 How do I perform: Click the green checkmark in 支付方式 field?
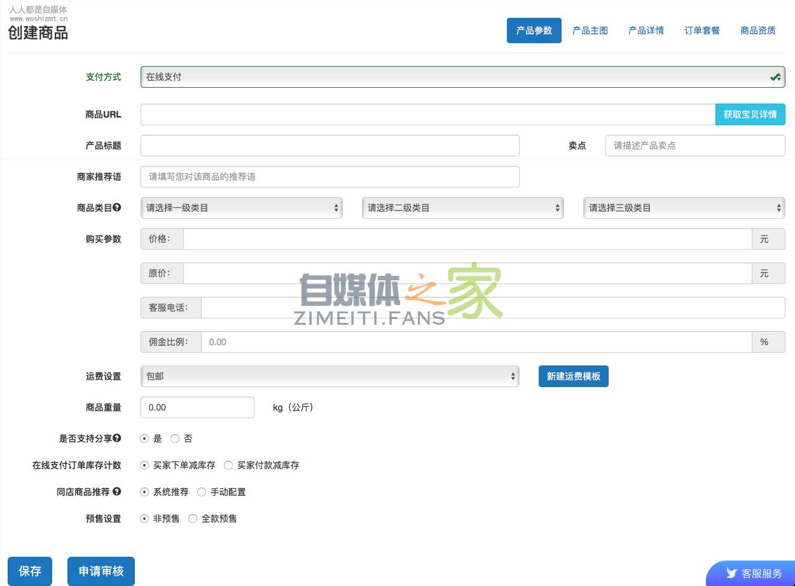(x=774, y=77)
